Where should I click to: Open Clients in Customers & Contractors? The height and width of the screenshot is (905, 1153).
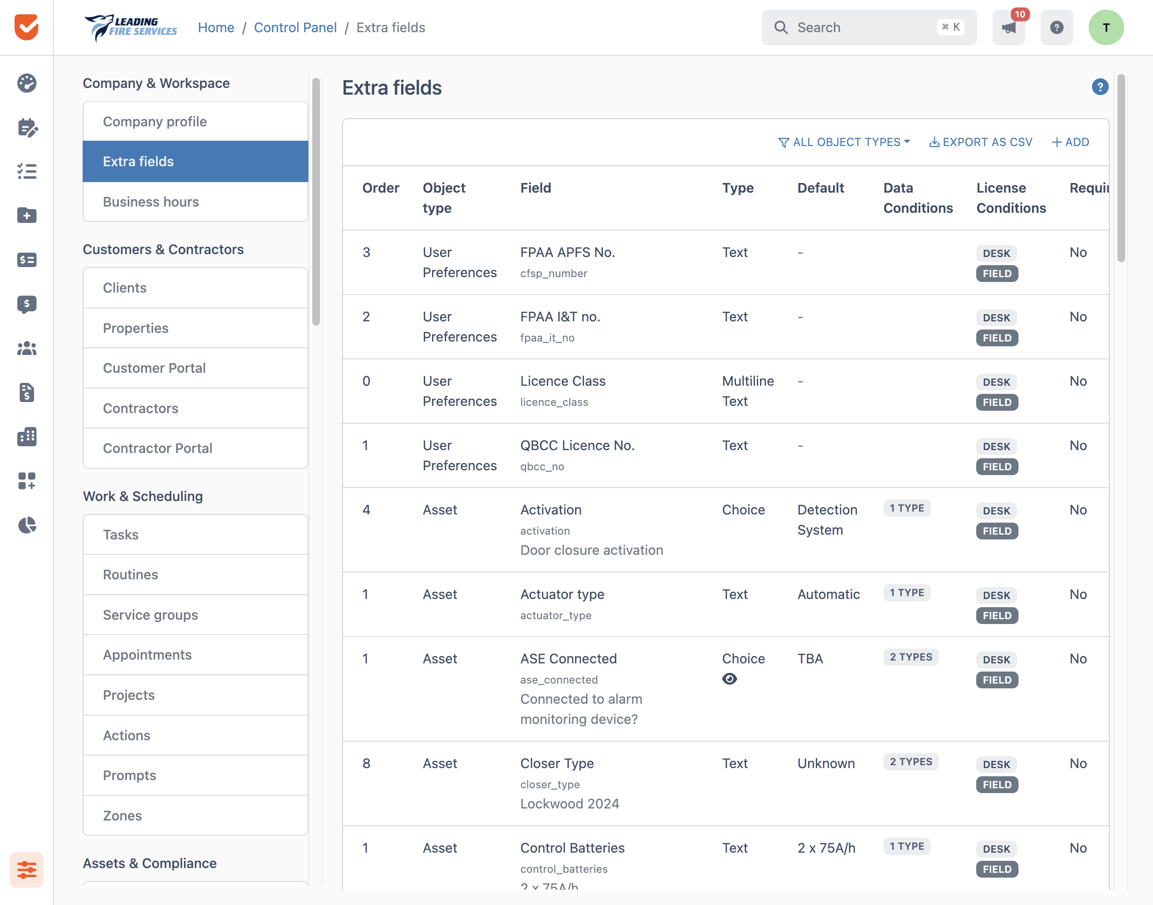click(196, 288)
